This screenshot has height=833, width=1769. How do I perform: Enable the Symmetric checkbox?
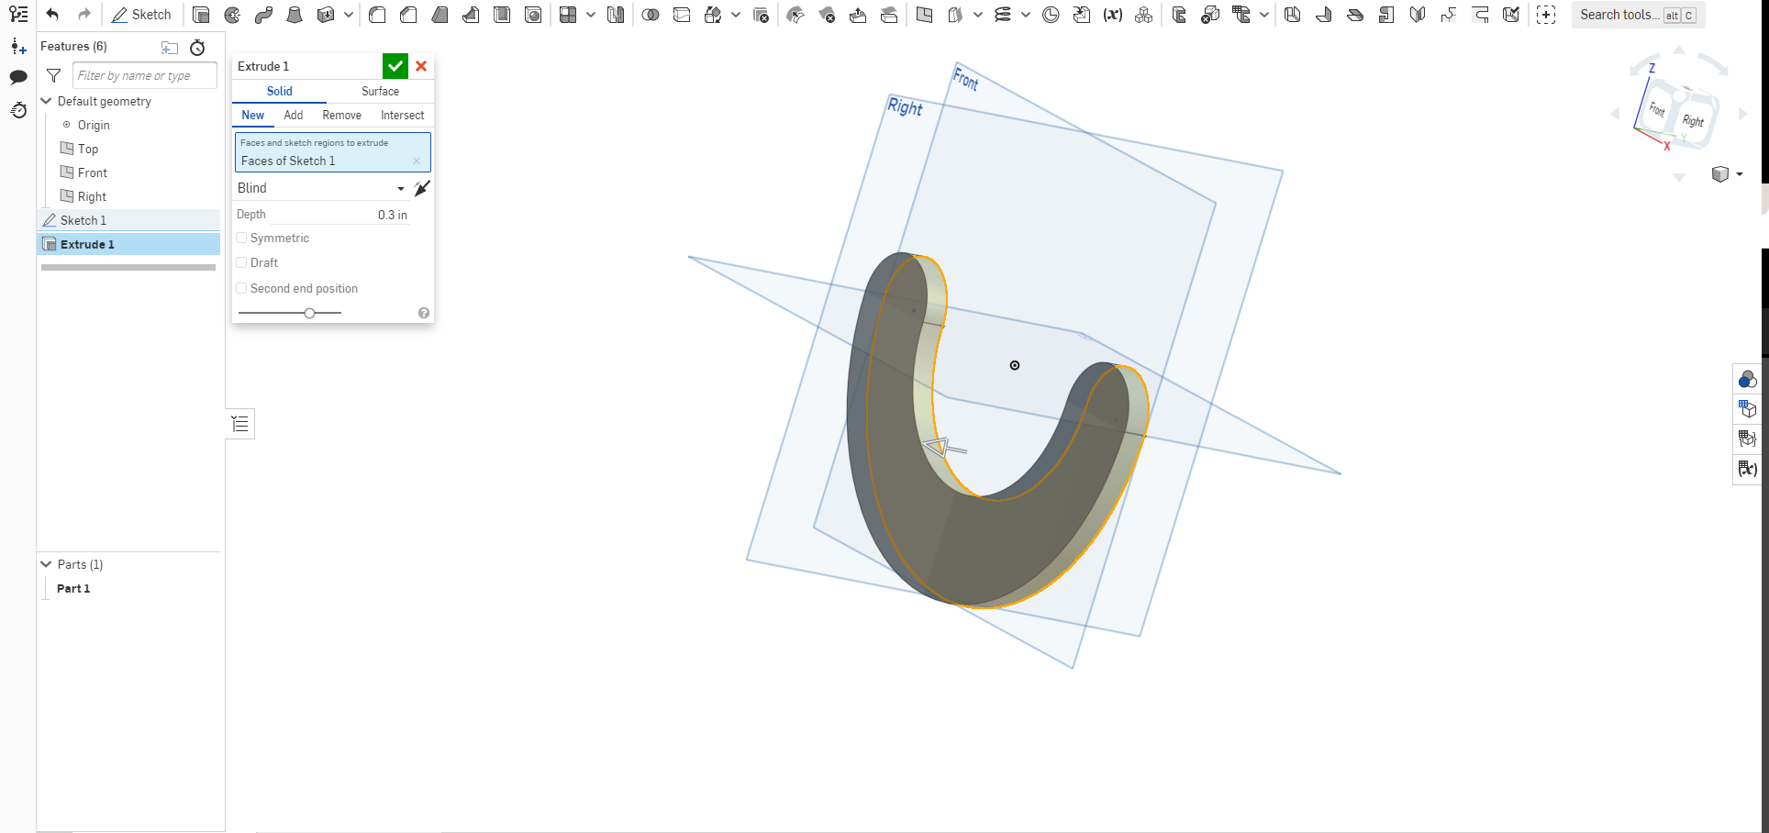[241, 238]
